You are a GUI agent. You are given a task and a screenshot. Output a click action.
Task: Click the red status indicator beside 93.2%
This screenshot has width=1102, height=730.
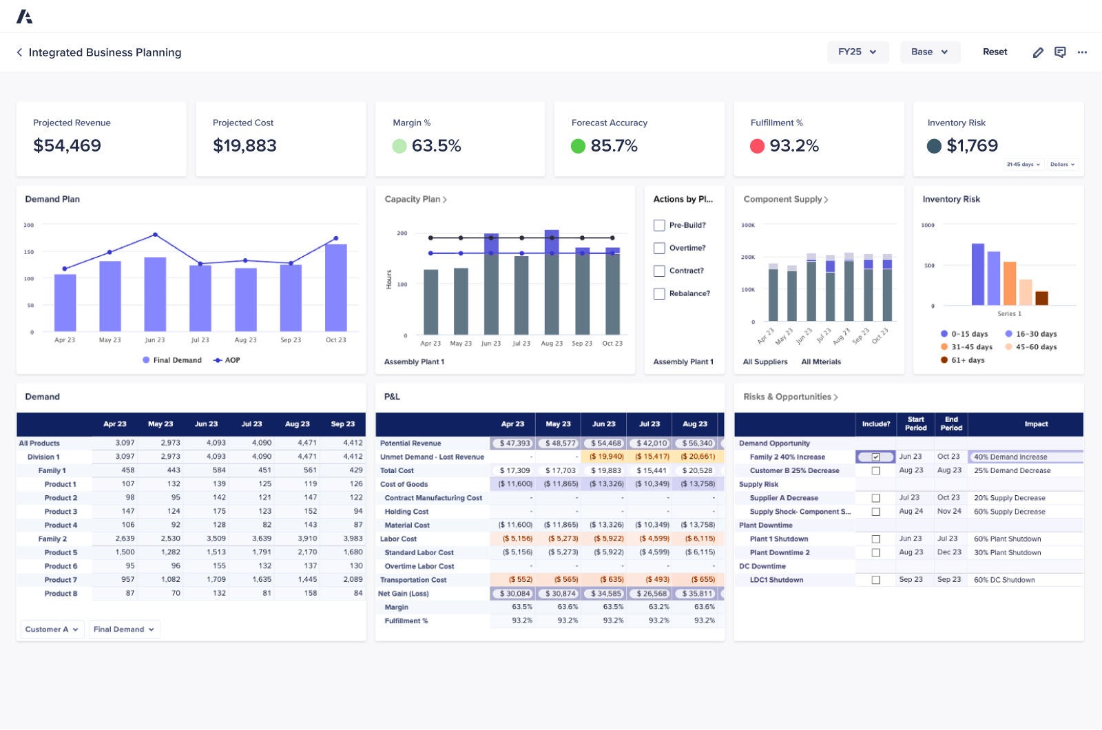(758, 146)
